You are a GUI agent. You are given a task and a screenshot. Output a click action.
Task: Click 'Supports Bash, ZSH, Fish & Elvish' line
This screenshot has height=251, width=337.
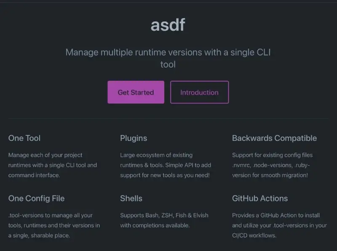164,215
